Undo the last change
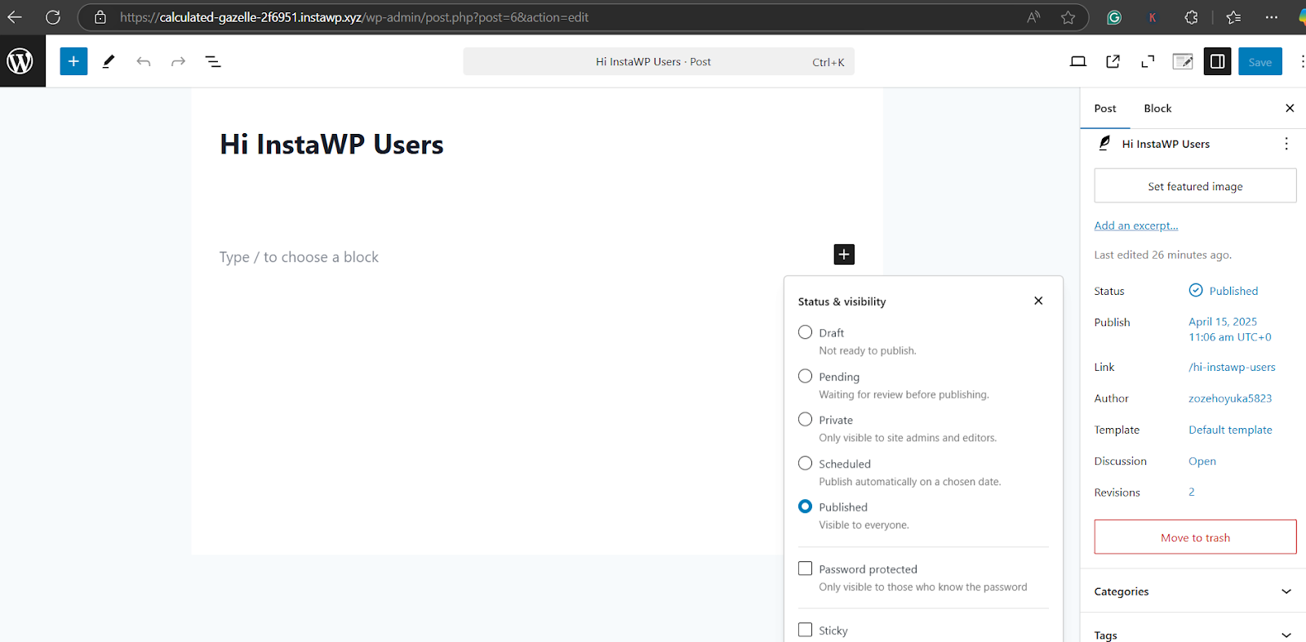This screenshot has width=1306, height=642. tap(144, 61)
